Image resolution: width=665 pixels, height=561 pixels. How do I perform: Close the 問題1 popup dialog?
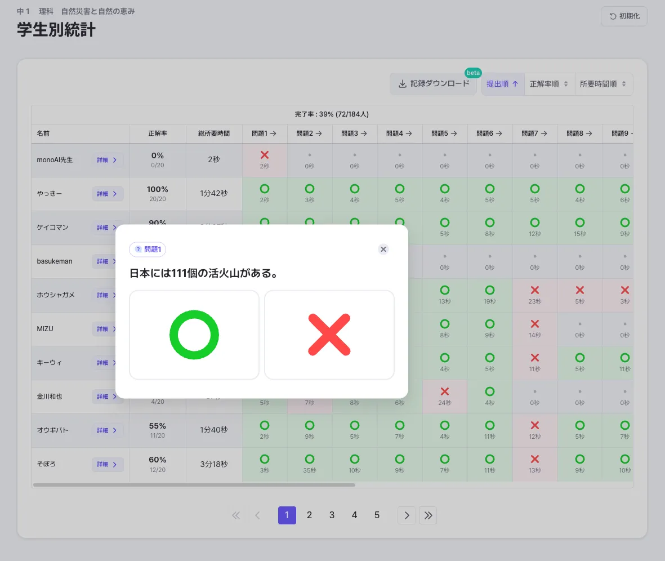coord(383,250)
